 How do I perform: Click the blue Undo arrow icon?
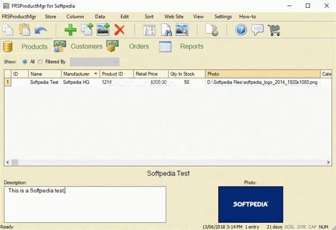40,30
